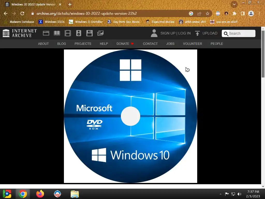Open the Extensions puzzle icon
Screen dimensions: 265x199
[234, 13]
